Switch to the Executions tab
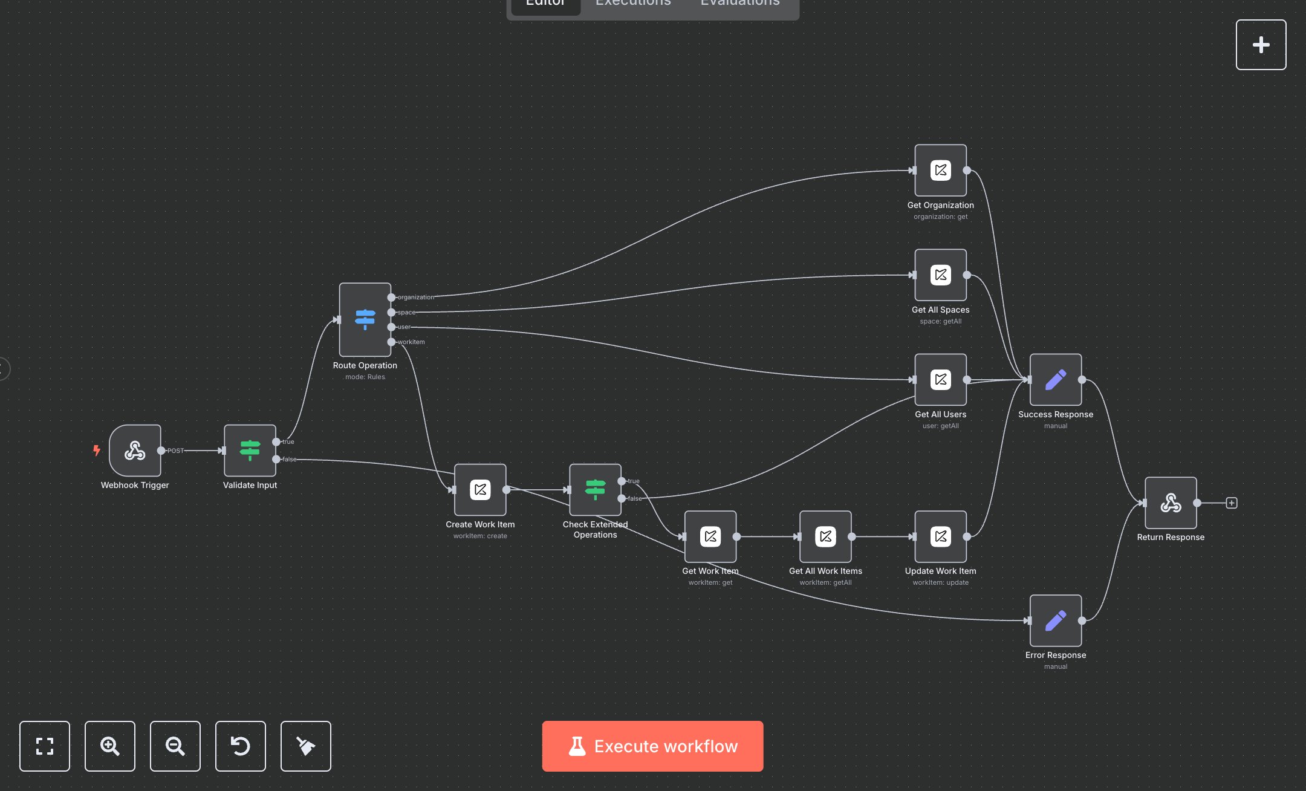Image resolution: width=1306 pixels, height=791 pixels. [632, 4]
